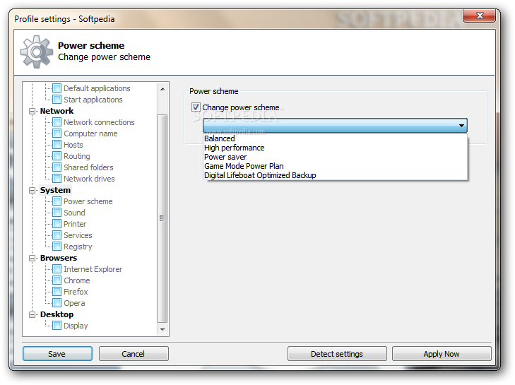Enable the Registry checkbox
The width and height of the screenshot is (515, 385).
(57, 246)
